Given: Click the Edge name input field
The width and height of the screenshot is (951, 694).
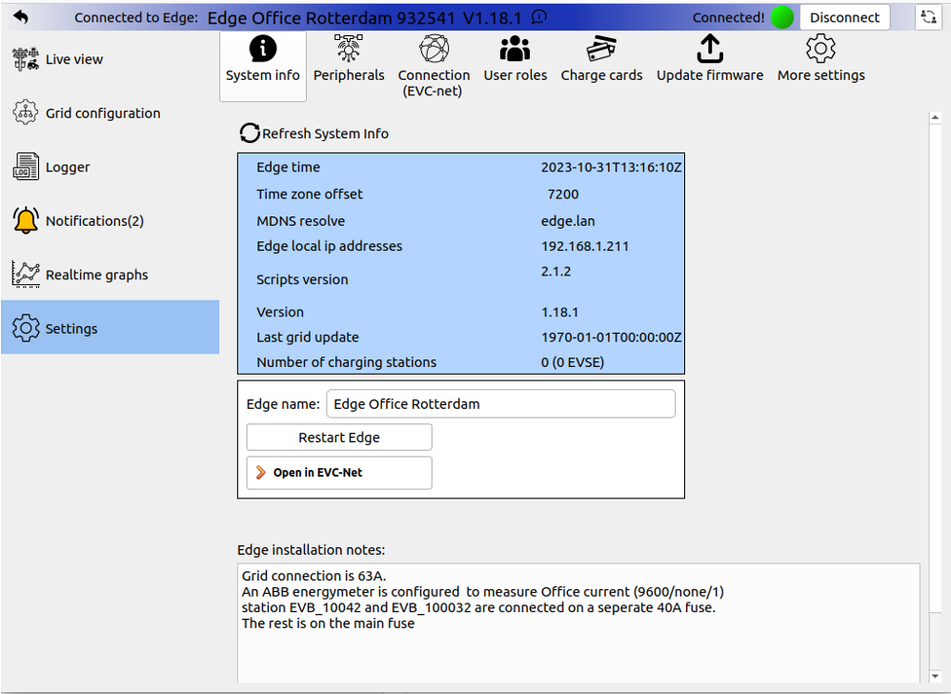Looking at the screenshot, I should (x=500, y=403).
